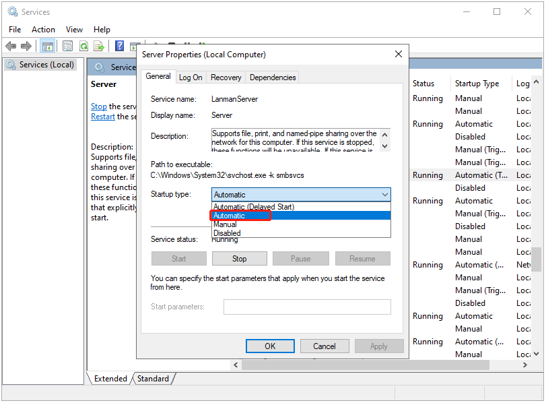Click the Back navigation arrow
546x403 pixels.
tap(11, 46)
